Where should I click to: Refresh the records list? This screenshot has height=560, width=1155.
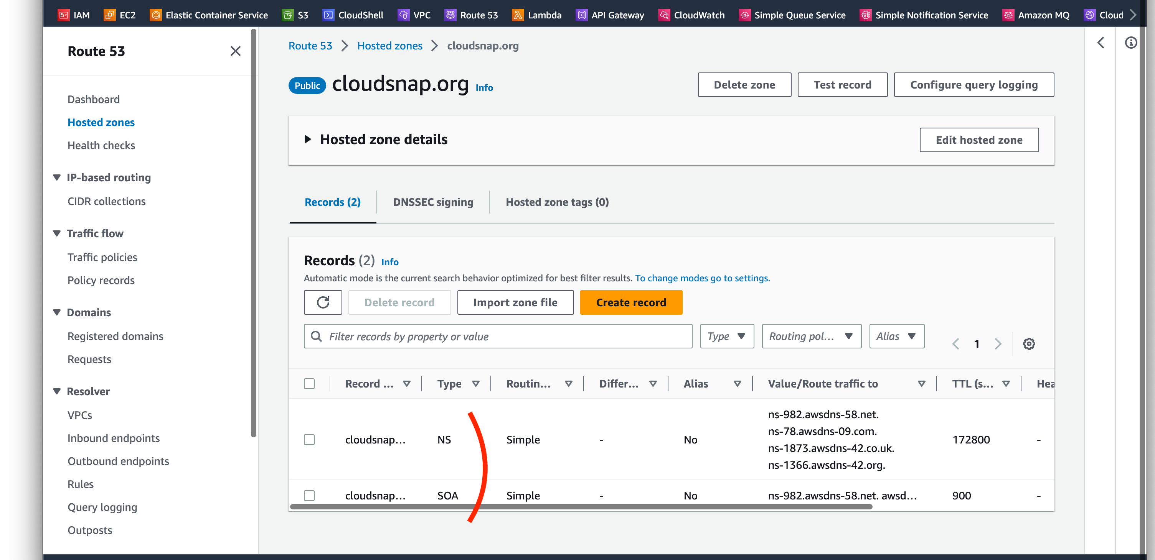tap(323, 302)
